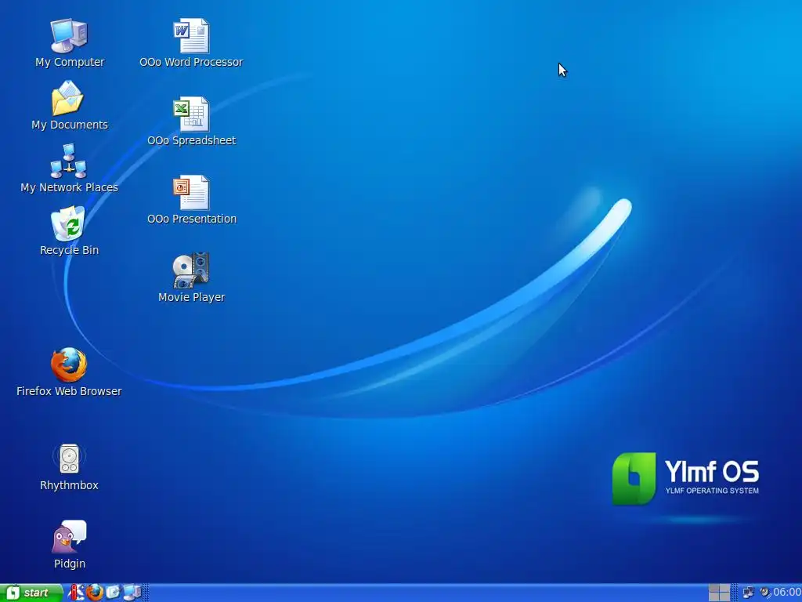Switch to the bottom-left workspace in the pager
Screen dimensions: 802x602
pos(714,597)
